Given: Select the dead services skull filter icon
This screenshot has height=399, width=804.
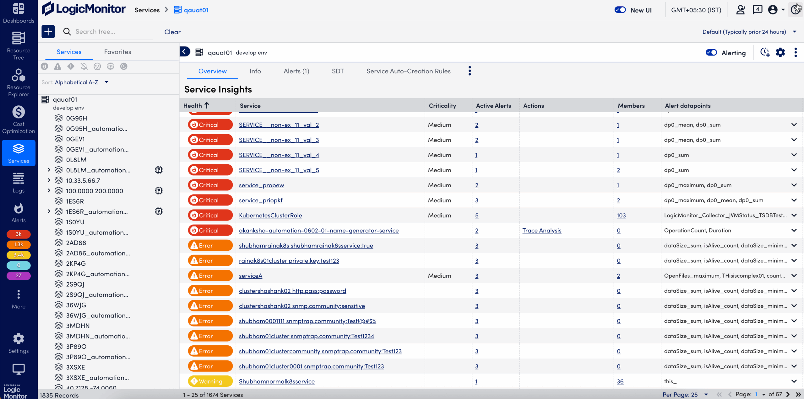Looking at the screenshot, I should [x=97, y=66].
